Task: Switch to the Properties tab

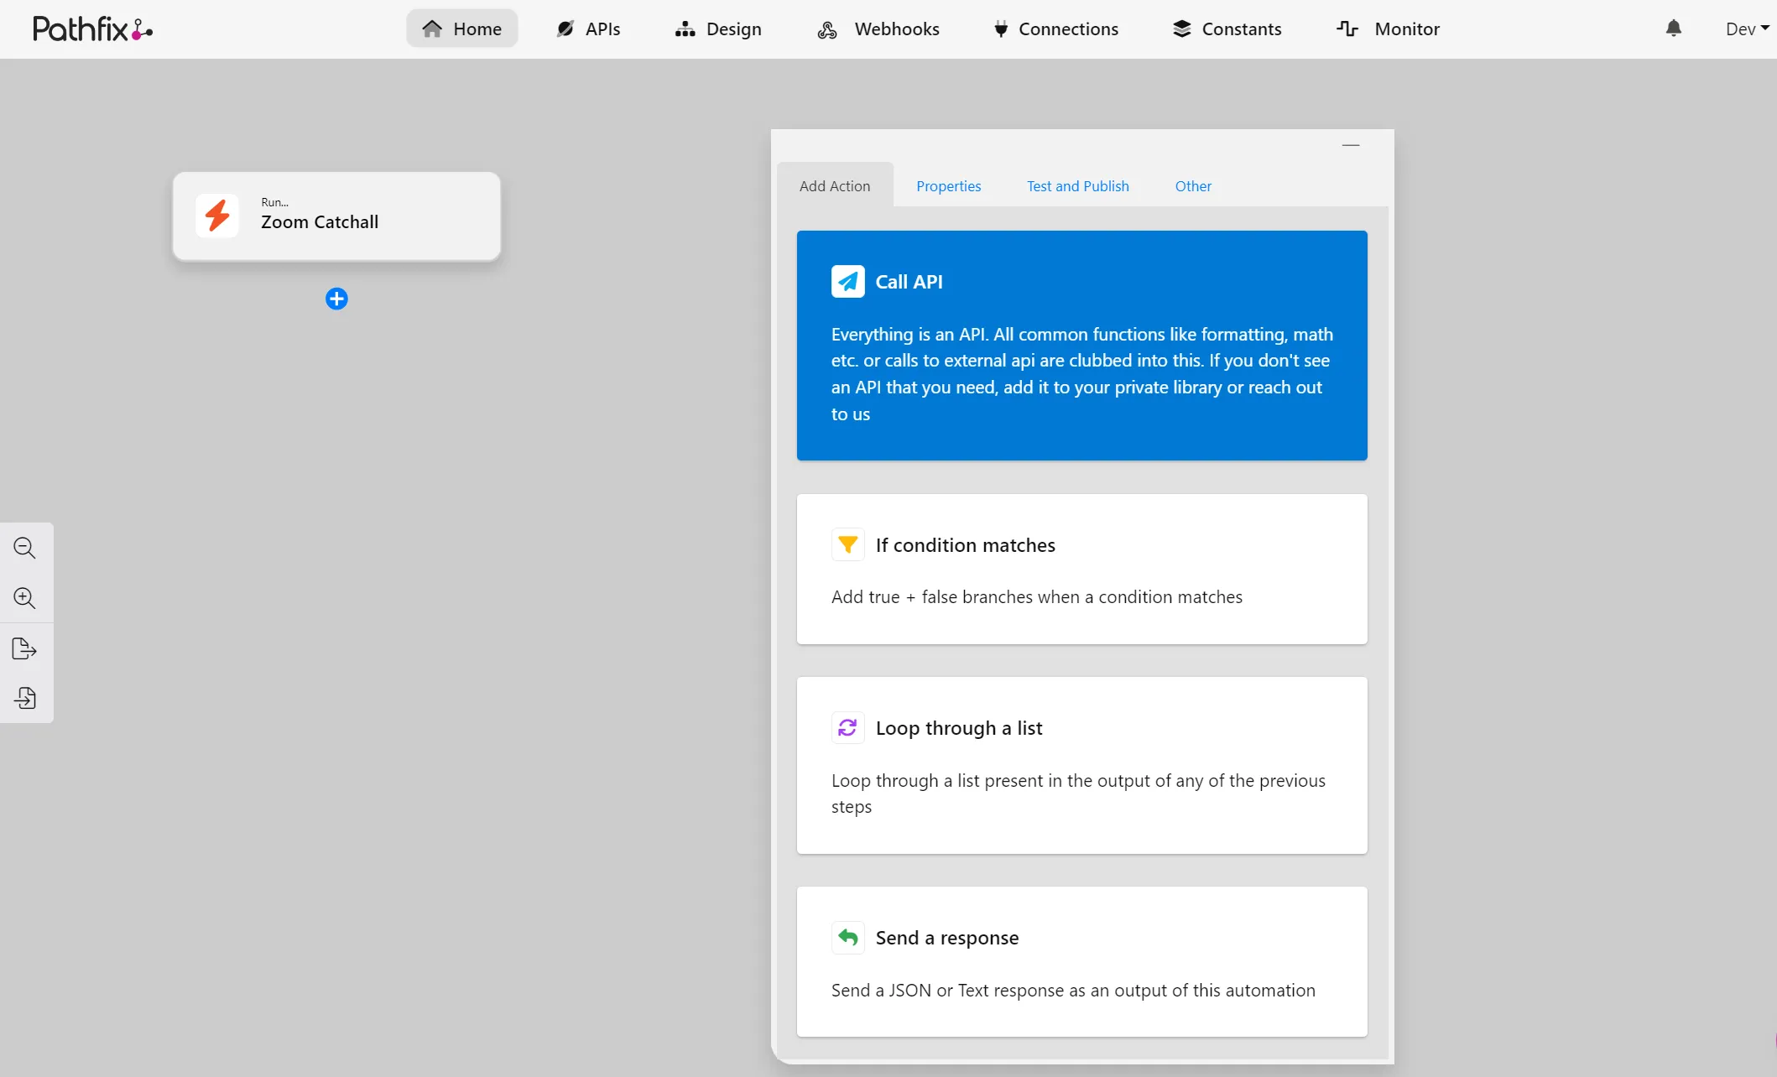Action: (x=948, y=186)
